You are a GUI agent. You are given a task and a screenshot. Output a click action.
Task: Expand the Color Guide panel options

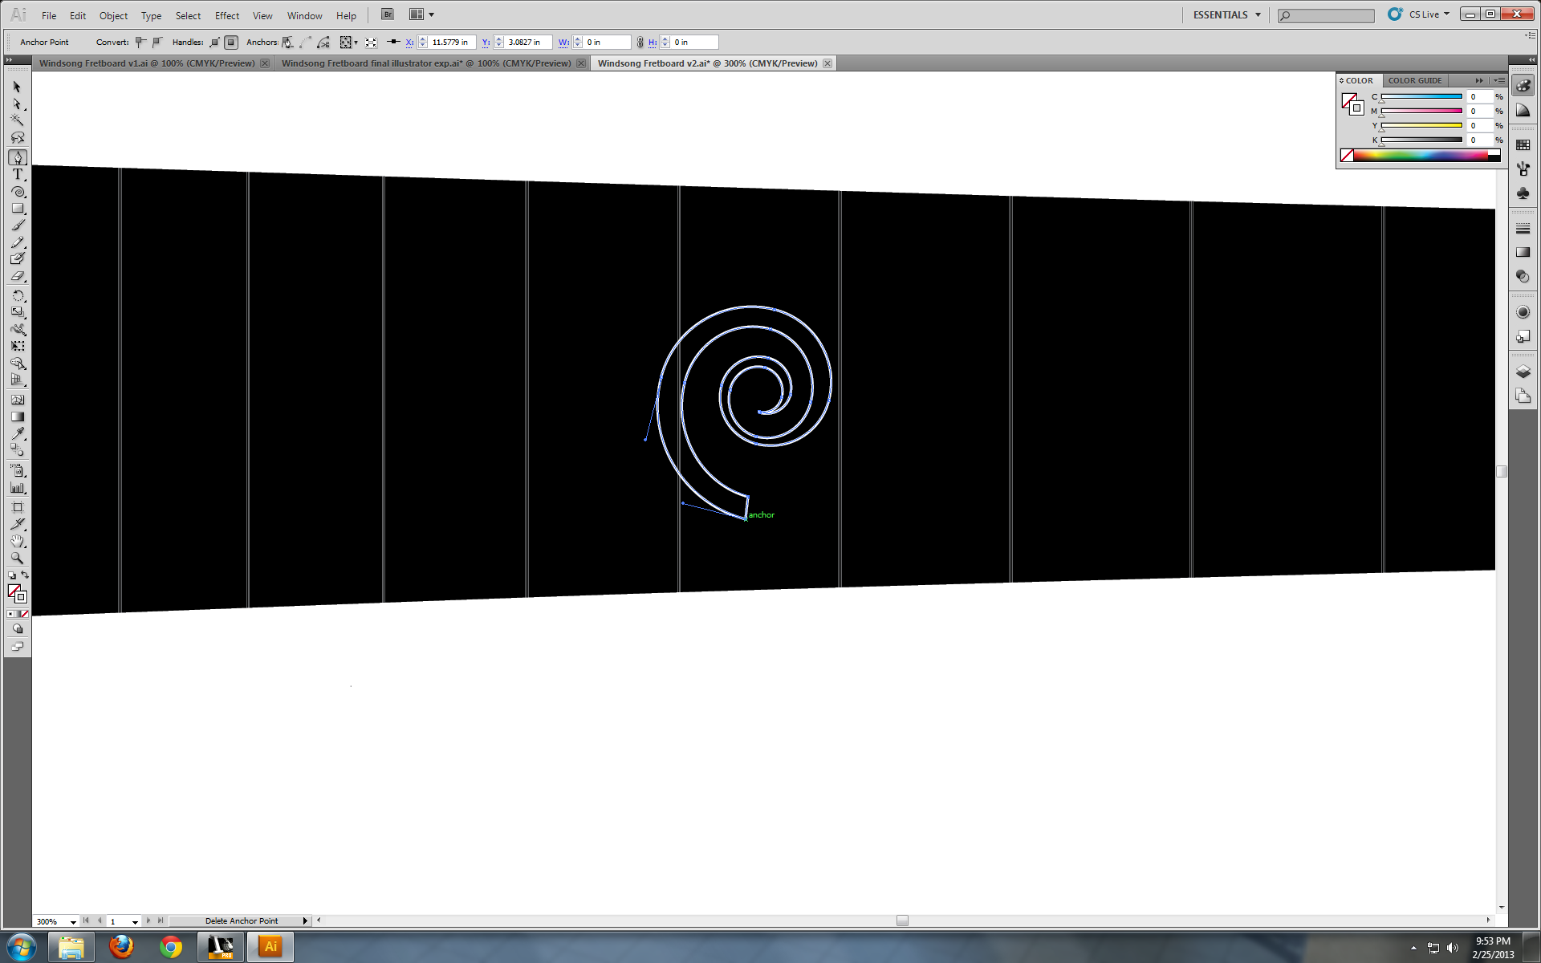(x=1498, y=80)
